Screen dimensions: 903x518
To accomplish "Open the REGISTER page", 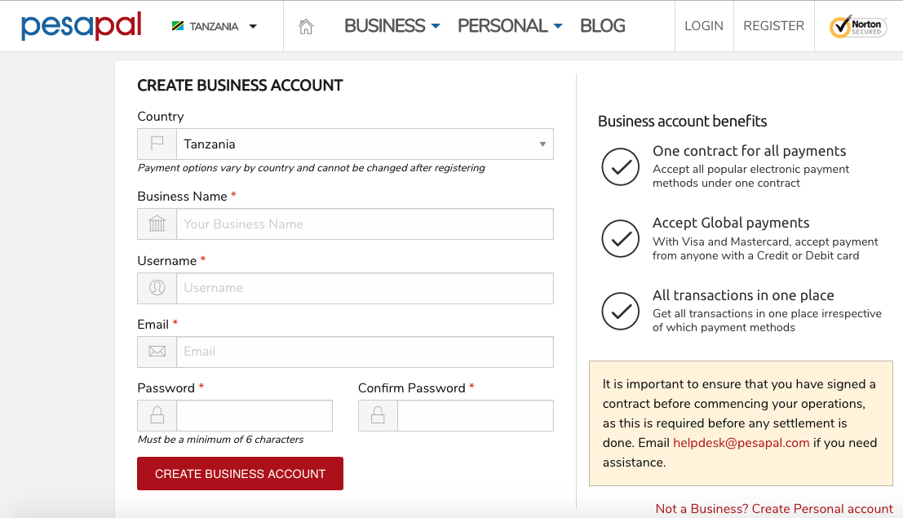I will (x=774, y=26).
